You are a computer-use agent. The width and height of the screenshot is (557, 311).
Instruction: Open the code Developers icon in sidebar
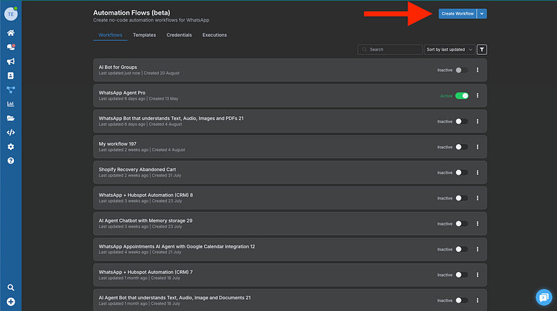point(10,132)
